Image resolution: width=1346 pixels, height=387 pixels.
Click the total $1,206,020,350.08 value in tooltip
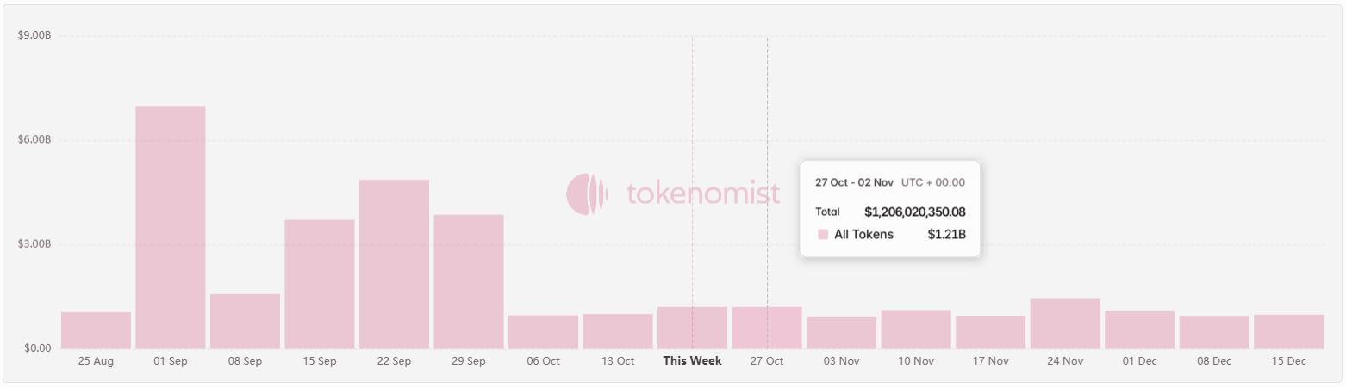[915, 212]
